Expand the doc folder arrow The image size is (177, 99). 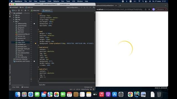[x=14, y=17]
